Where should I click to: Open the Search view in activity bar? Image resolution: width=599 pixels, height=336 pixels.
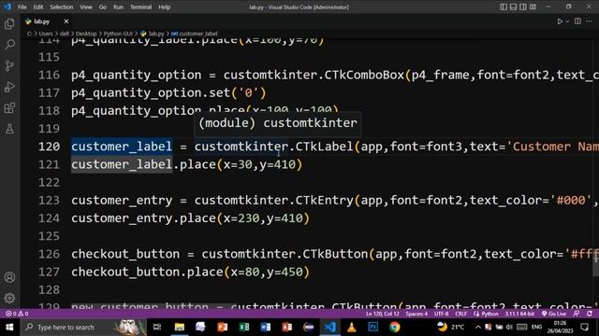click(9, 45)
